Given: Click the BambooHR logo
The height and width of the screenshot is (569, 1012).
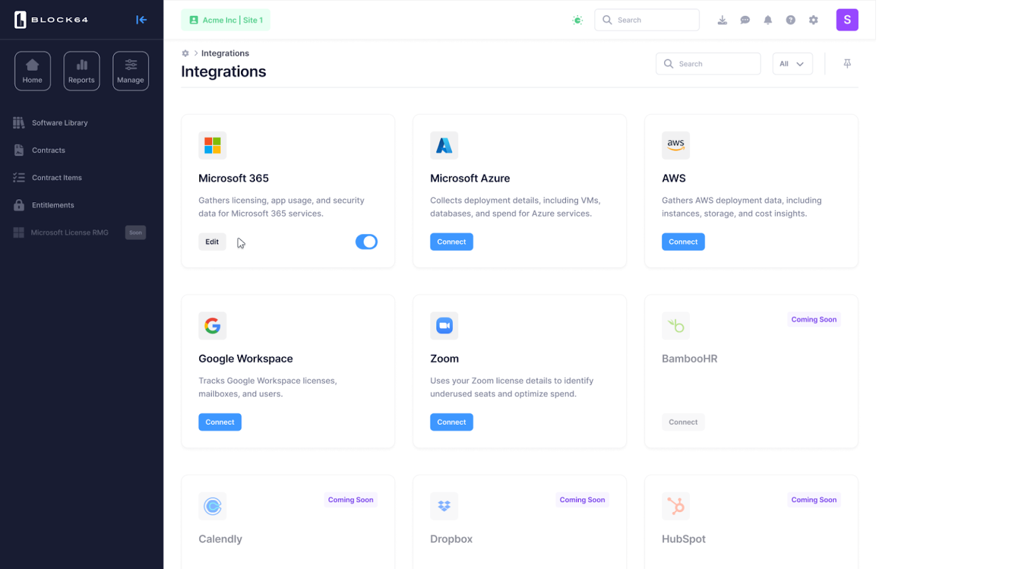Looking at the screenshot, I should coord(676,326).
